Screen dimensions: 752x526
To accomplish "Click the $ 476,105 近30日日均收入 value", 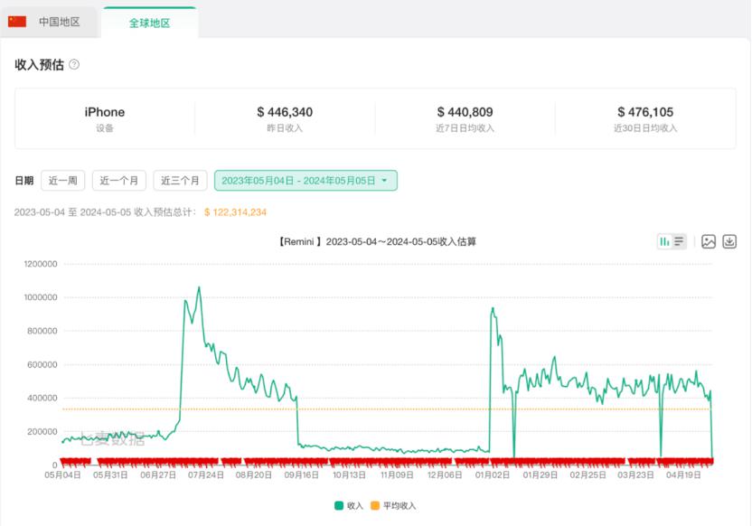I will click(x=645, y=112).
